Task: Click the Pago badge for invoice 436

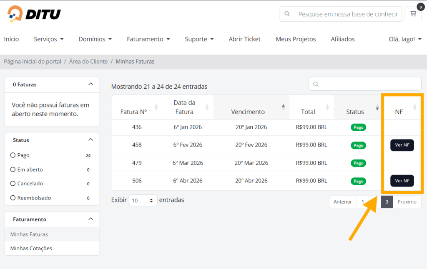Action: coord(358,127)
